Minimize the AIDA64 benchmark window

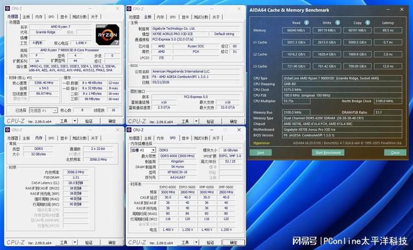pyautogui.click(x=388, y=10)
